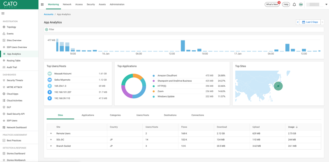The height and width of the screenshot is (162, 329).
Task: Click the Security Threats shield icon
Action: (x=4, y=80)
